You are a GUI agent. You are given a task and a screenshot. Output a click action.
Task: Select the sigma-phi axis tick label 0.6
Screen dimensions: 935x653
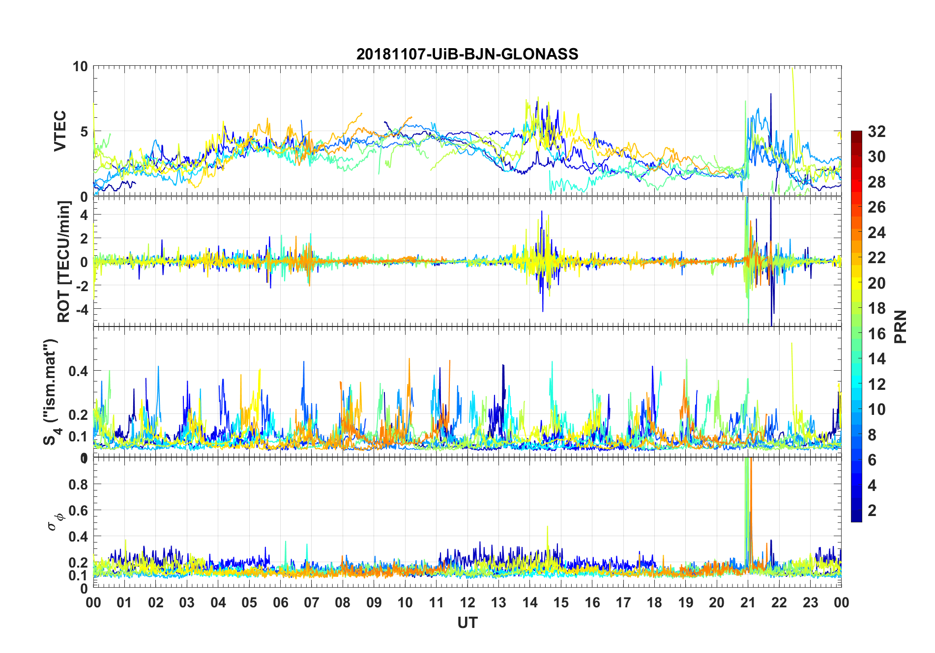click(x=79, y=511)
